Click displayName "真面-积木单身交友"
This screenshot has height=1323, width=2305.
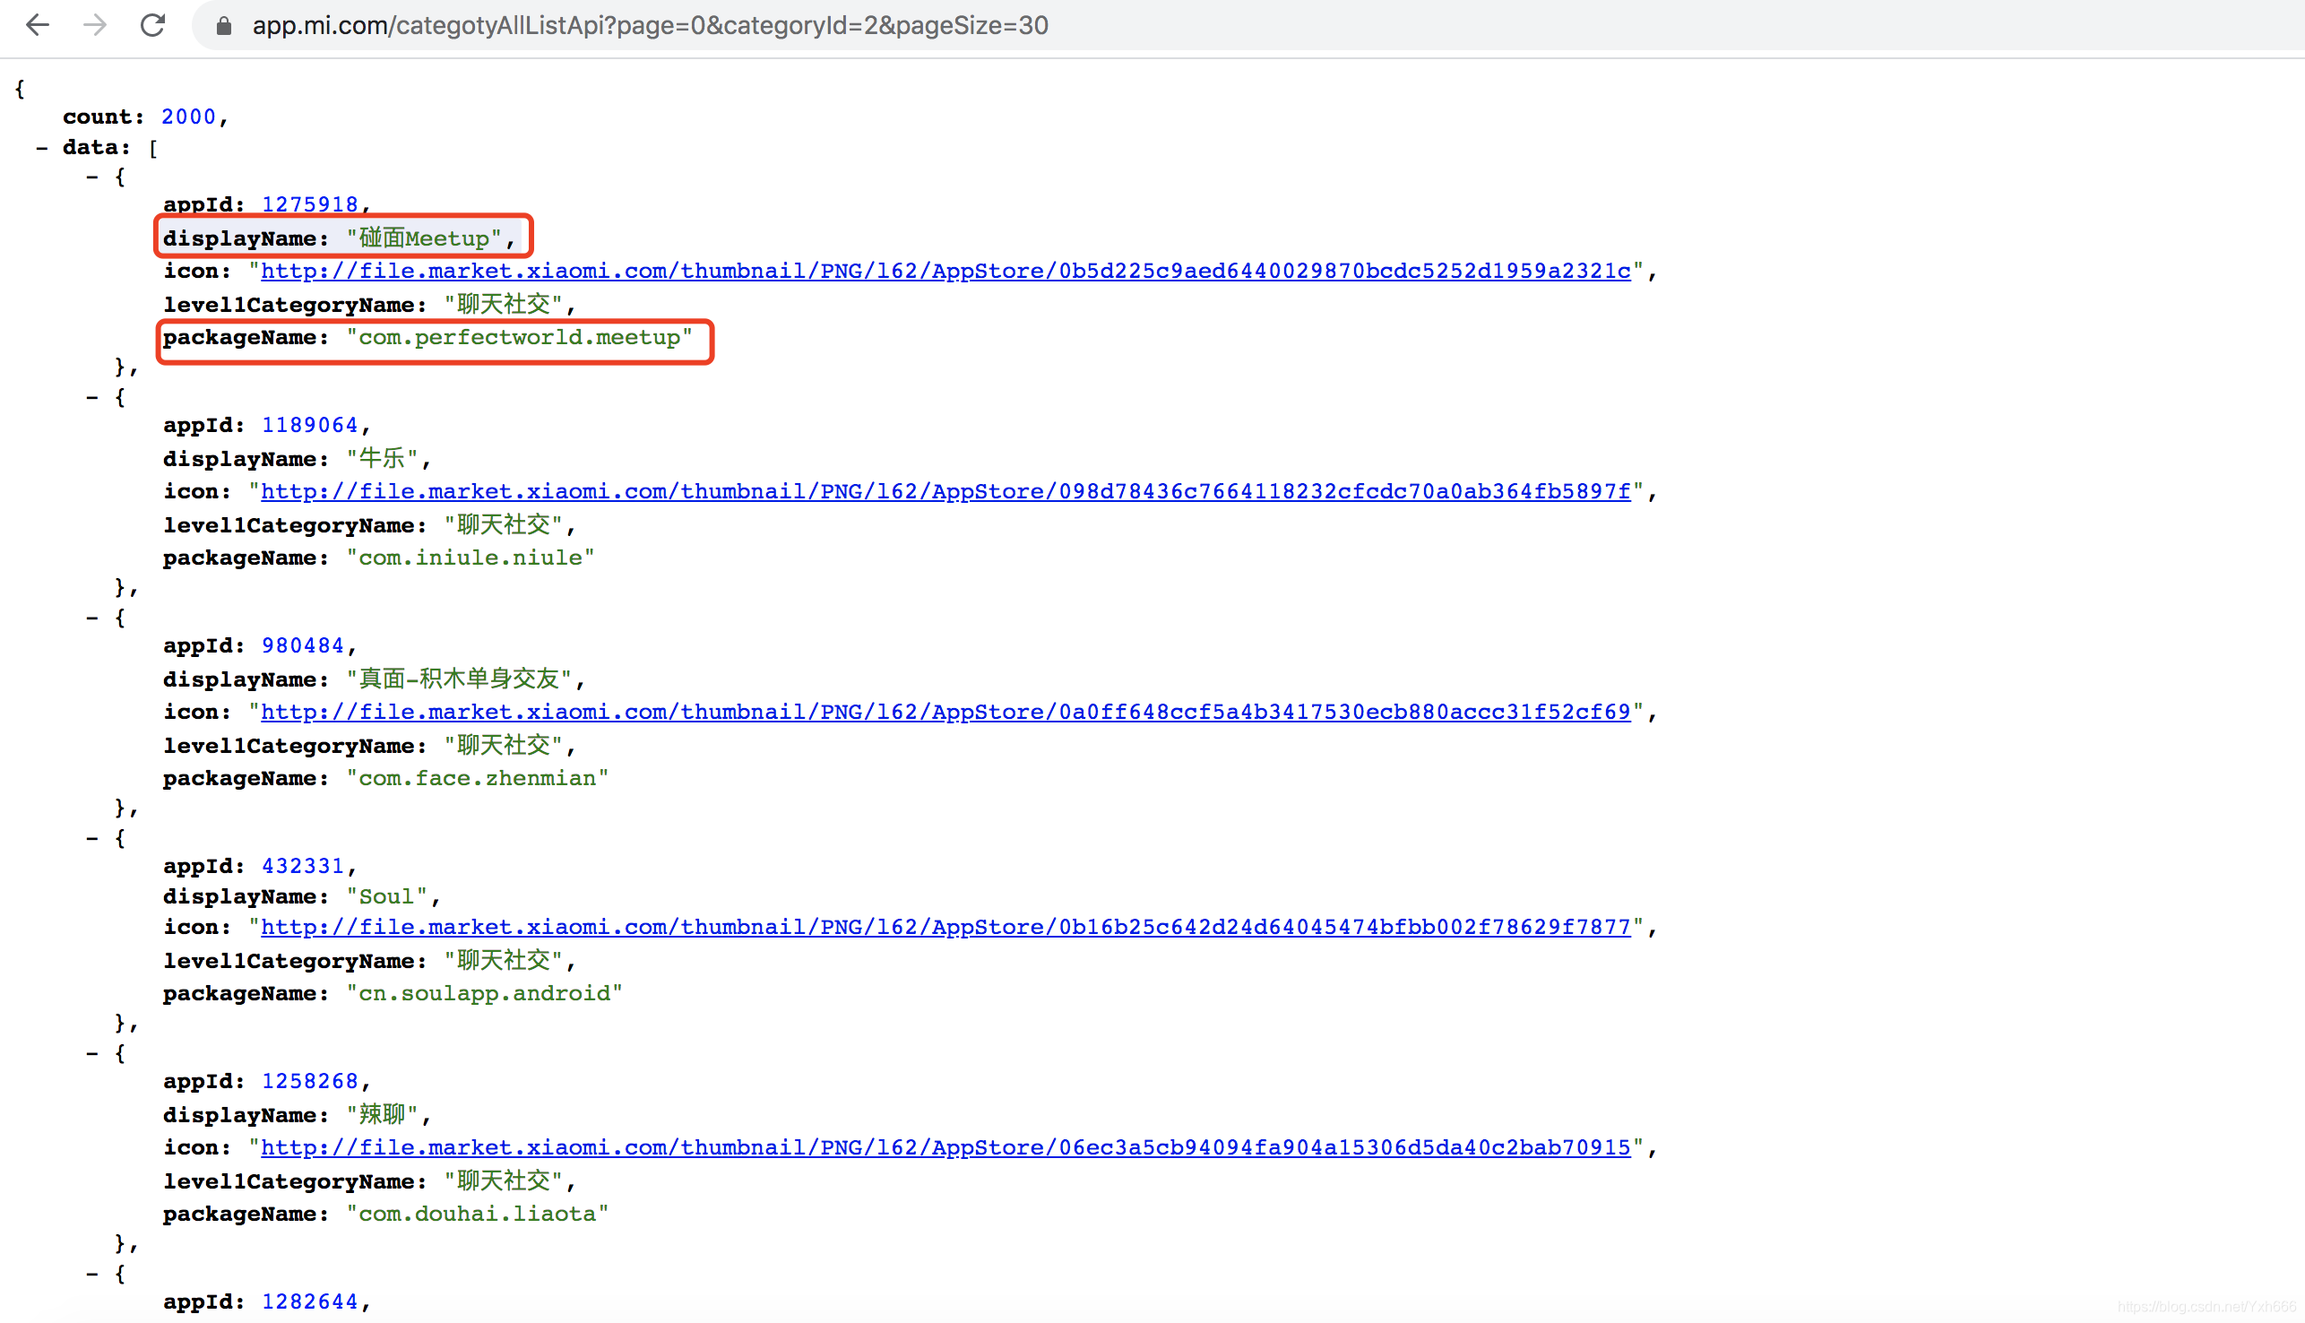(460, 679)
